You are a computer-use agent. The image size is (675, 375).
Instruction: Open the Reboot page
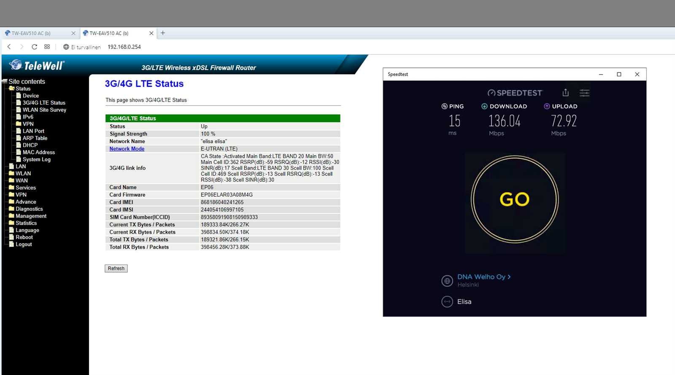[24, 237]
